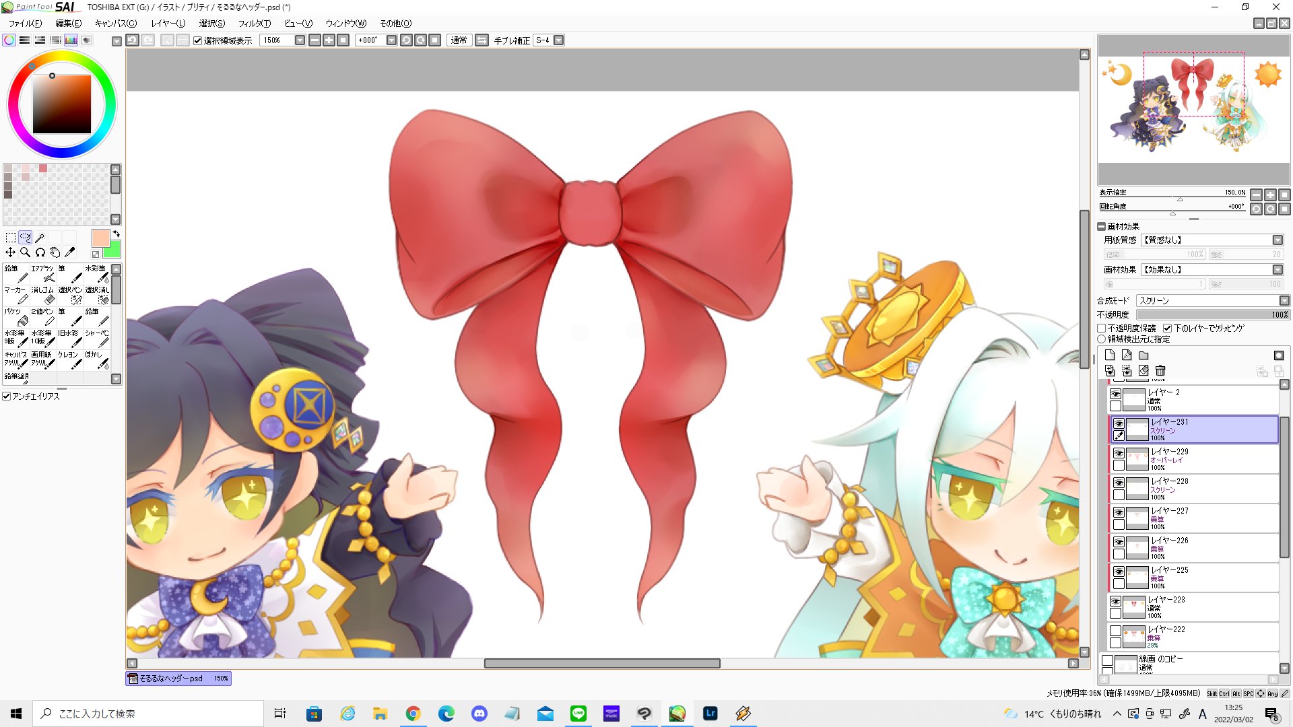
Task: Open the フィルタ(T) menu
Action: tap(254, 24)
